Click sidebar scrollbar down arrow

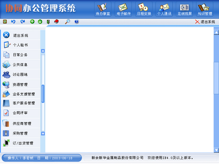coord(43,134)
